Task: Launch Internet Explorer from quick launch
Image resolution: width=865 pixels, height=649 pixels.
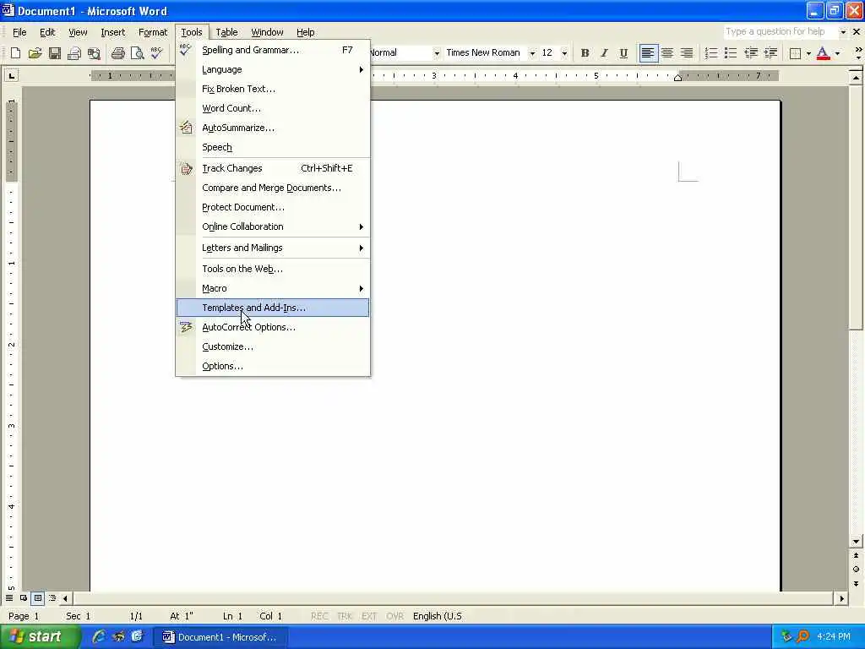Action: pos(99,636)
